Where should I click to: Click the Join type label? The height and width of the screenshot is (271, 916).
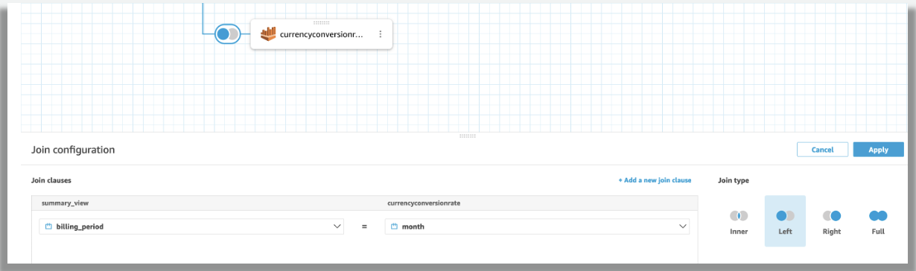pos(734,180)
